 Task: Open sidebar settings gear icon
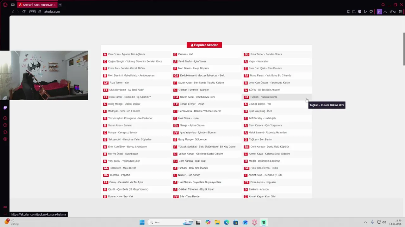click(x=5, y=139)
